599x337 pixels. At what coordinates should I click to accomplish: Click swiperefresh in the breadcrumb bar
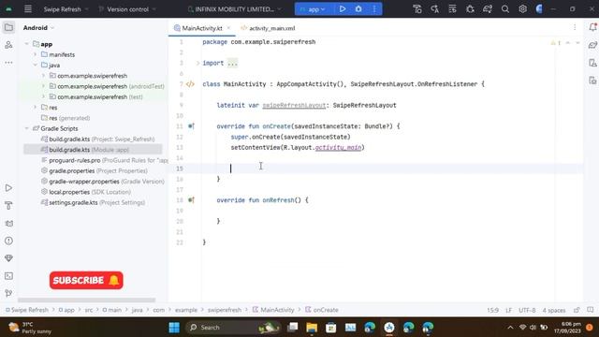point(225,310)
